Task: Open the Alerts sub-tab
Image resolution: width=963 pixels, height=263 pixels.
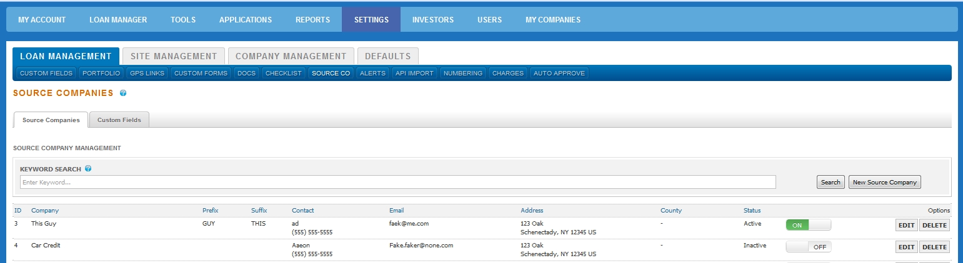Action: click(372, 74)
